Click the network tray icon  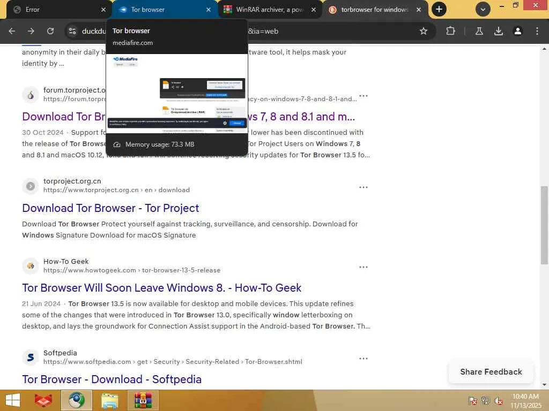pyautogui.click(x=486, y=400)
